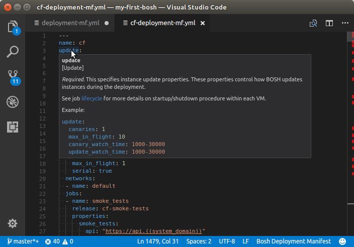Click the unsaved dot on deployment-mf.yml tab

(x=107, y=23)
